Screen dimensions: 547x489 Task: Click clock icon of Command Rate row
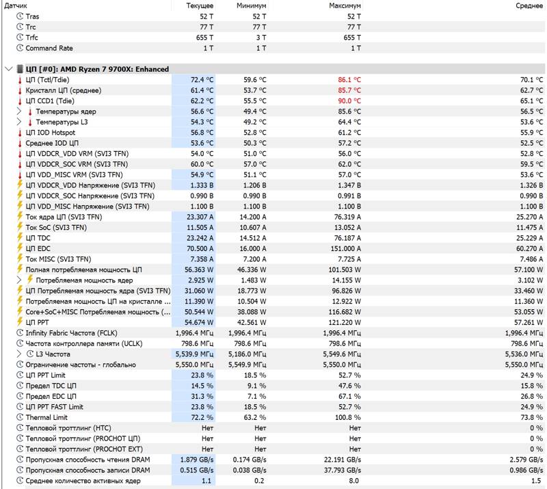[x=20, y=48]
